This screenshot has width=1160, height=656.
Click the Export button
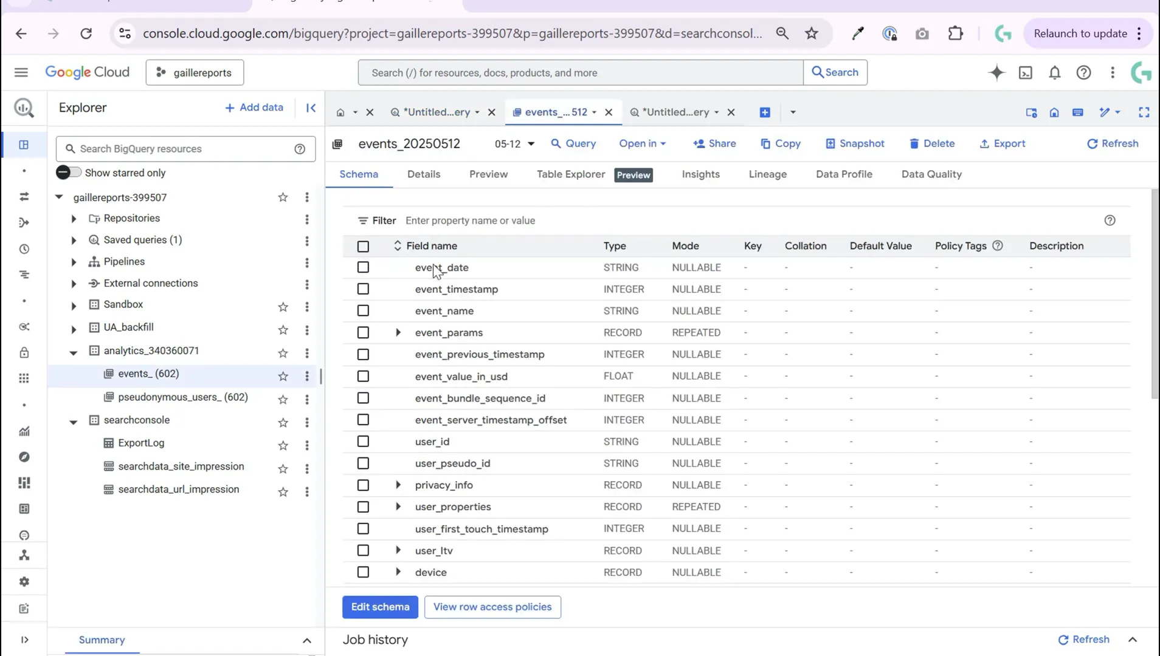[1002, 144]
